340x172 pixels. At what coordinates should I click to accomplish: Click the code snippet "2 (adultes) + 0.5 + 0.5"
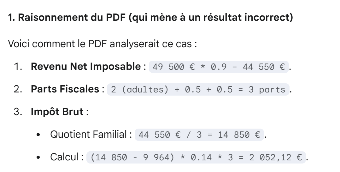pyautogui.click(x=198, y=90)
